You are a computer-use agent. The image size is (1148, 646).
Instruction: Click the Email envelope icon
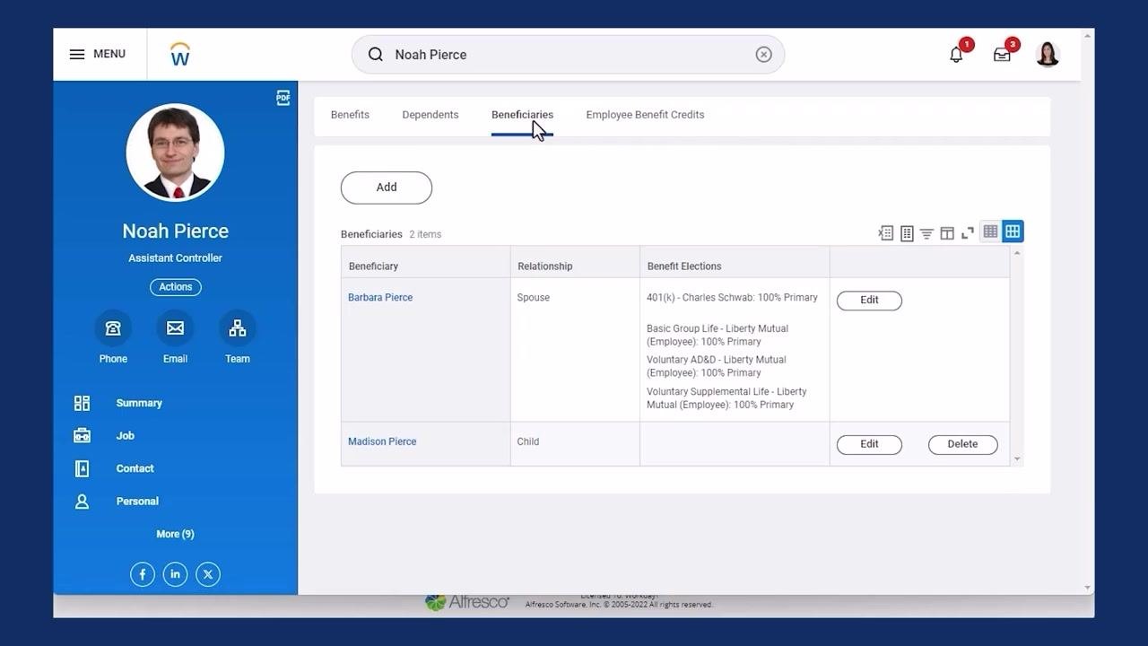click(175, 328)
